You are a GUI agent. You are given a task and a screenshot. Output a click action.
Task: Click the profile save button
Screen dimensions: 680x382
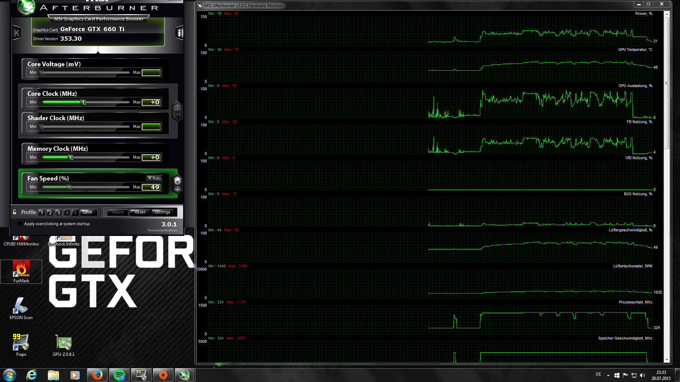click(x=87, y=212)
